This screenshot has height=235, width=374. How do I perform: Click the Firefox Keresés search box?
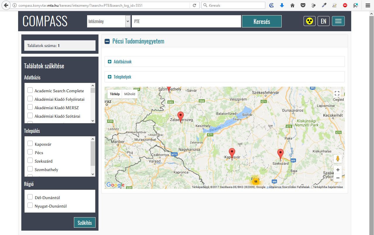(233, 5)
